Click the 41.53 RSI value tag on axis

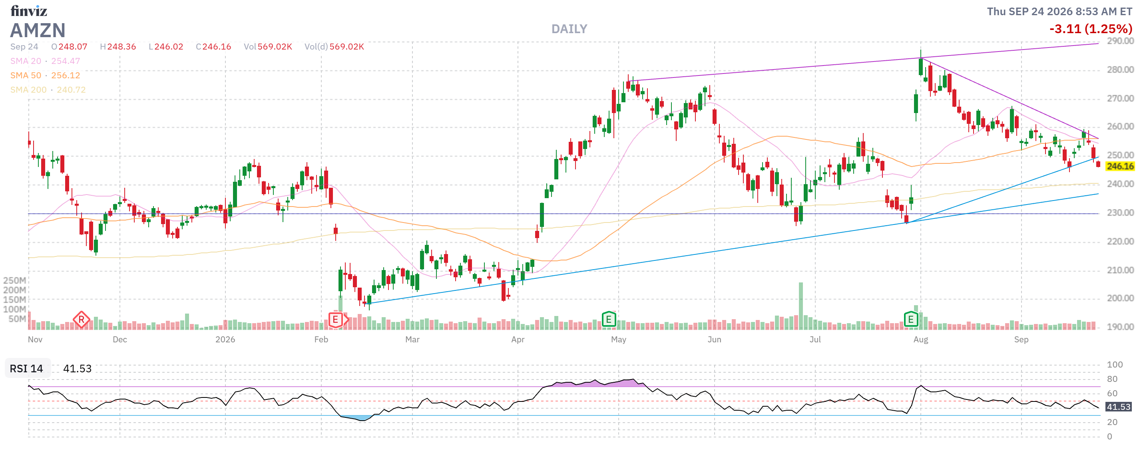tap(1118, 407)
